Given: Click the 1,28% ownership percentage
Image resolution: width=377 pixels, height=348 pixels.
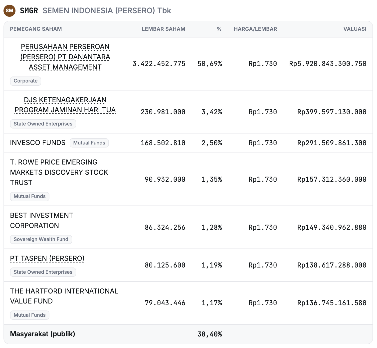Looking at the screenshot, I should 212,227.
